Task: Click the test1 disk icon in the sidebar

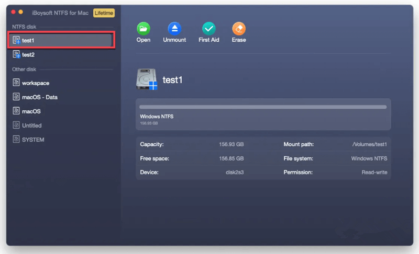Action: click(x=16, y=40)
